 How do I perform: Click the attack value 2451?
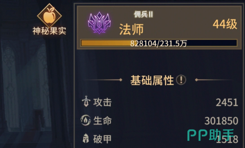pos(227,103)
